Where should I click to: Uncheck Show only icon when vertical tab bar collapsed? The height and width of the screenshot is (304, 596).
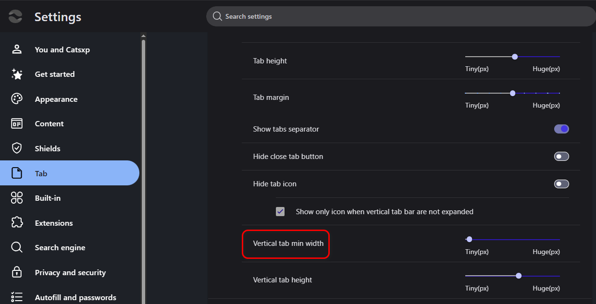pos(280,211)
